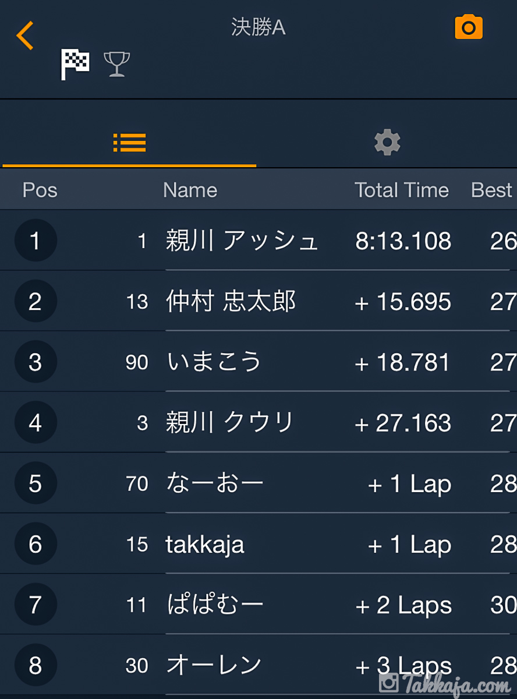Image resolution: width=517 pixels, height=699 pixels.
Task: Open 親川 クウリ driver entry
Action: pos(230,423)
